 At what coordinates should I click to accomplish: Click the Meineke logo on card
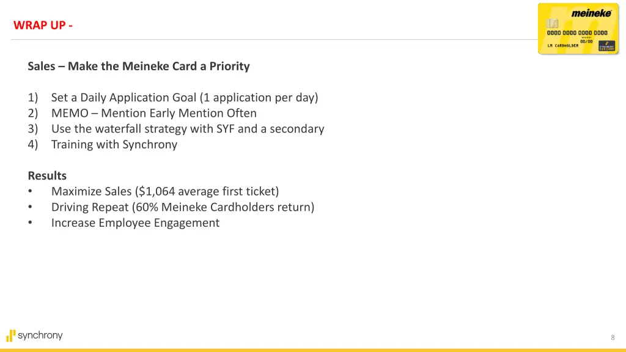coord(591,13)
